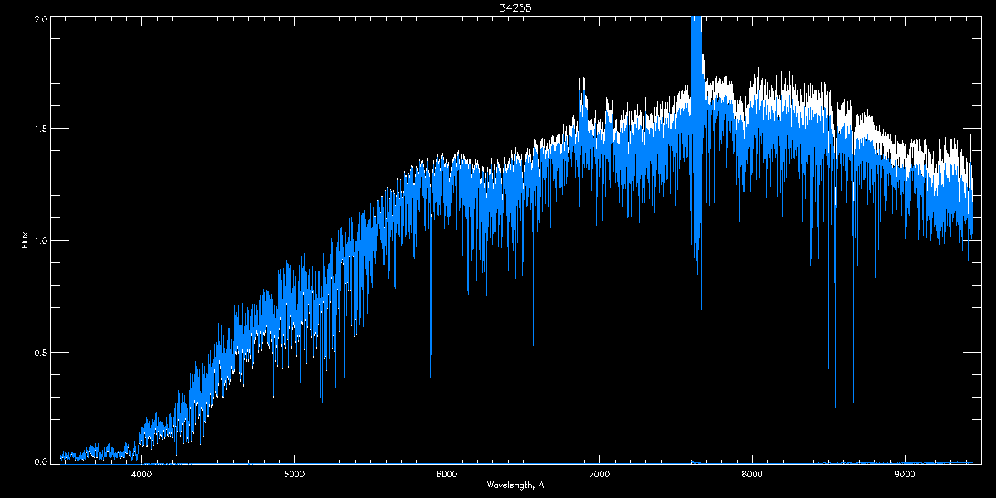Image resolution: width=996 pixels, height=498 pixels.
Task: Click the Flux y-axis label
Action: (x=25, y=241)
